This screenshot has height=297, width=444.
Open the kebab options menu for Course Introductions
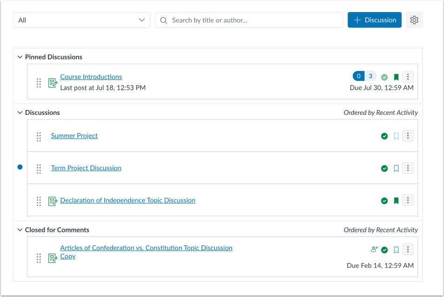[x=408, y=77]
